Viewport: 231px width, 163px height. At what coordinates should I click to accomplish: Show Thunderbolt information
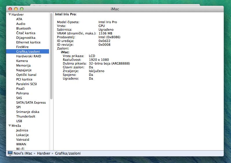[x=26, y=116]
